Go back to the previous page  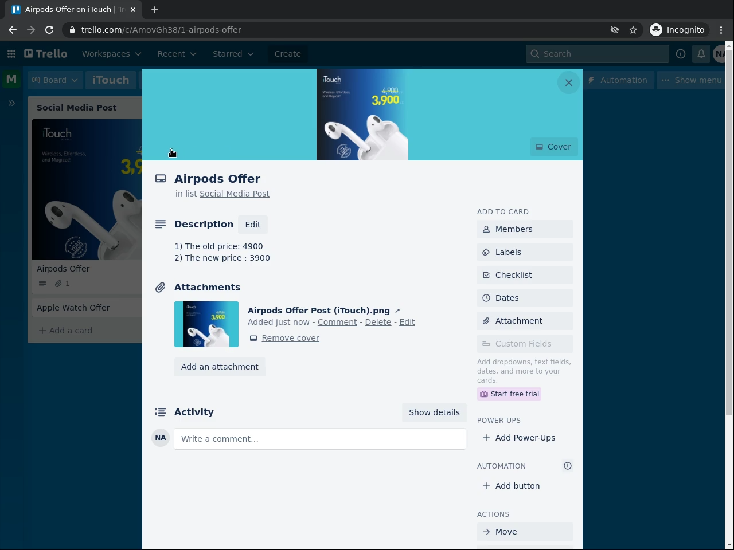pos(13,30)
